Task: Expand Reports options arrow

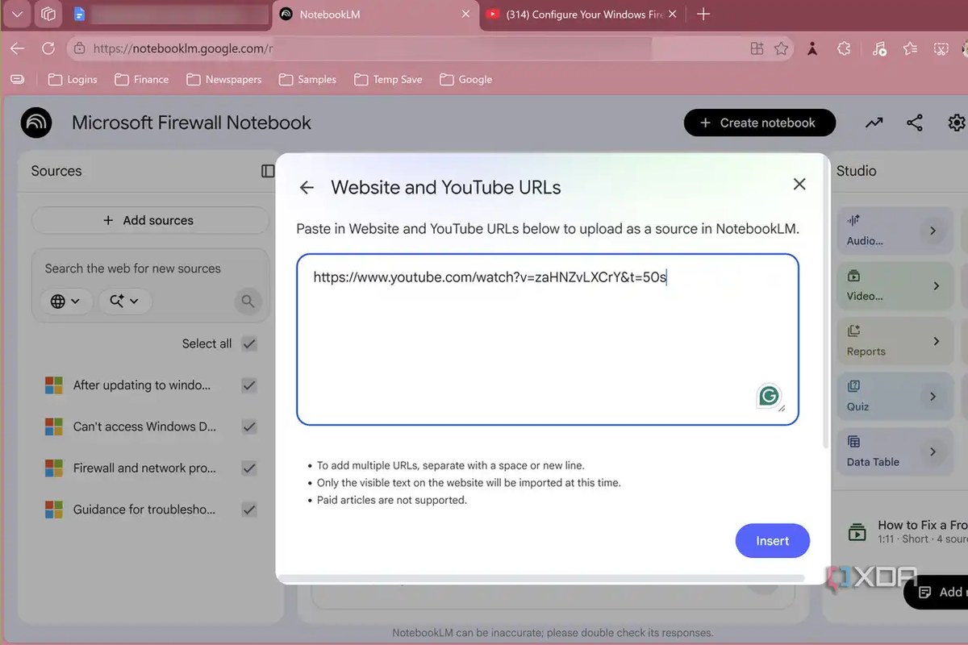Action: click(936, 341)
